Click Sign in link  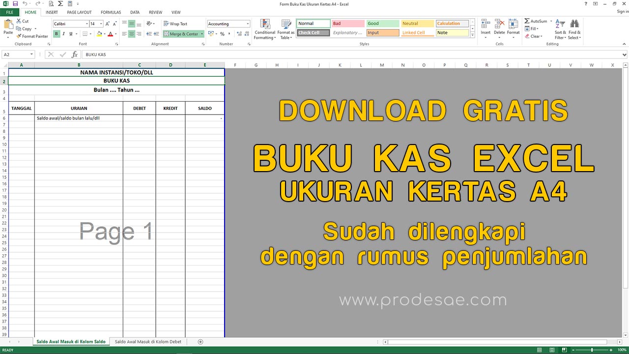click(x=622, y=12)
